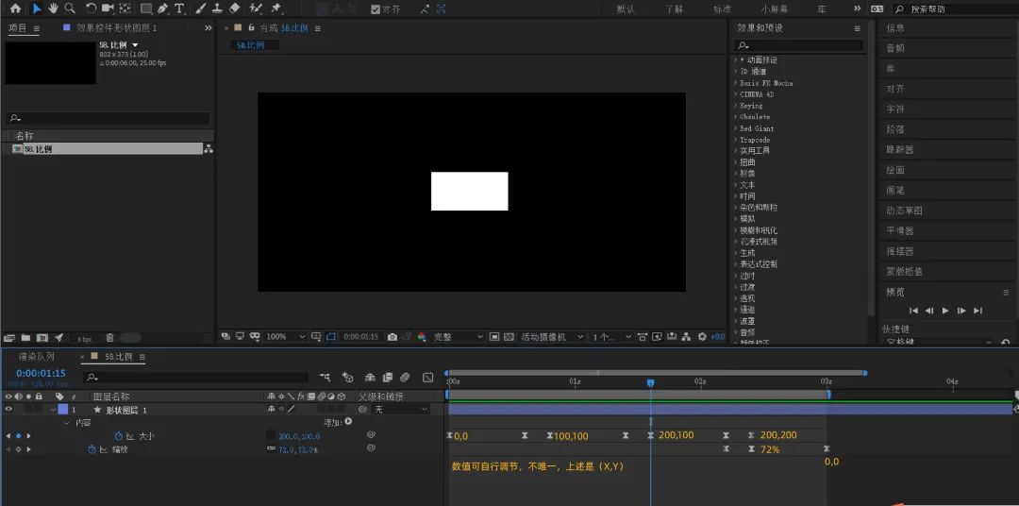This screenshot has width=1019, height=506.
Task: Click the Home icon in the toolbar
Action: pos(15,8)
